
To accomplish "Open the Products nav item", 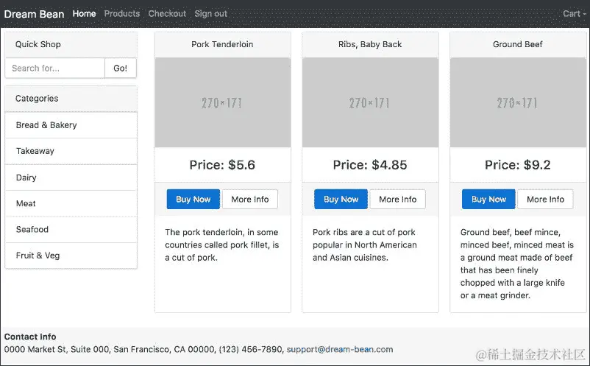I will point(122,13).
